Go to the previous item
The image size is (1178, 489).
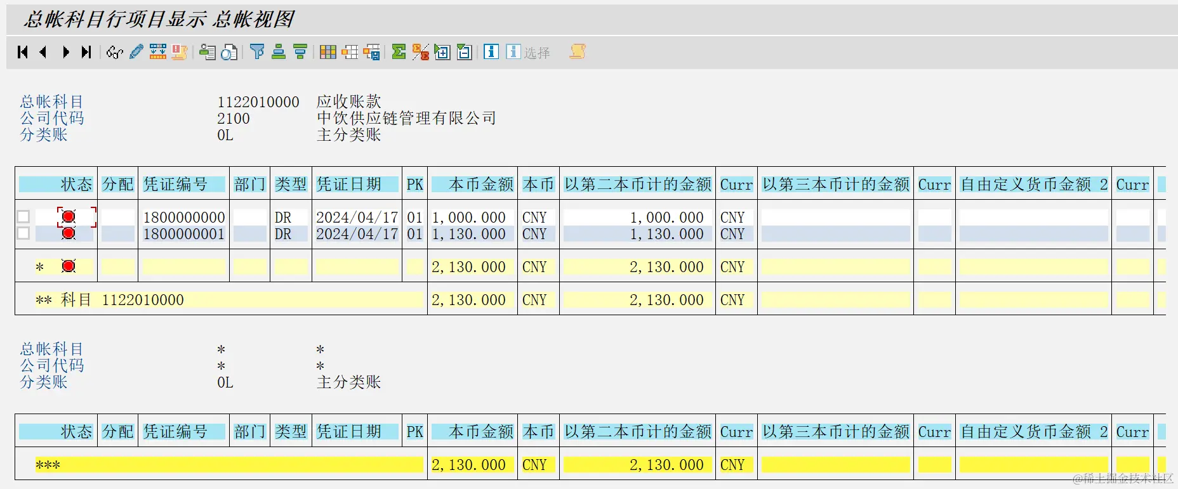click(x=43, y=52)
